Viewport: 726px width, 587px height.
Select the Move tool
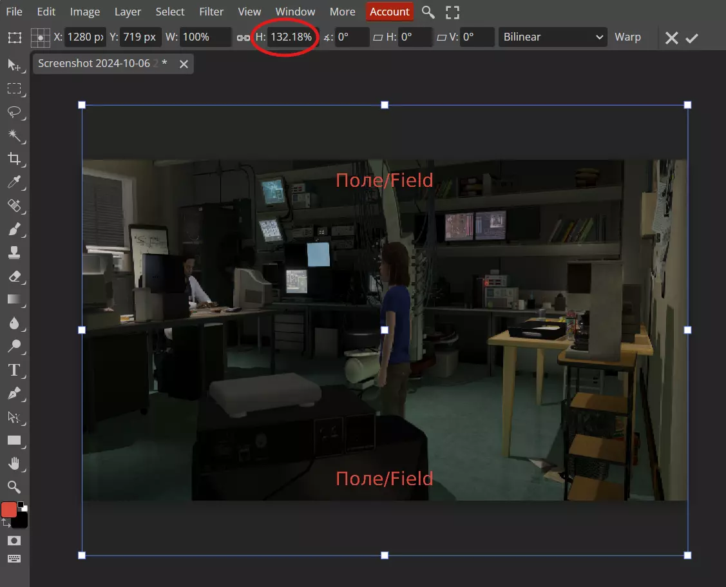coord(14,64)
